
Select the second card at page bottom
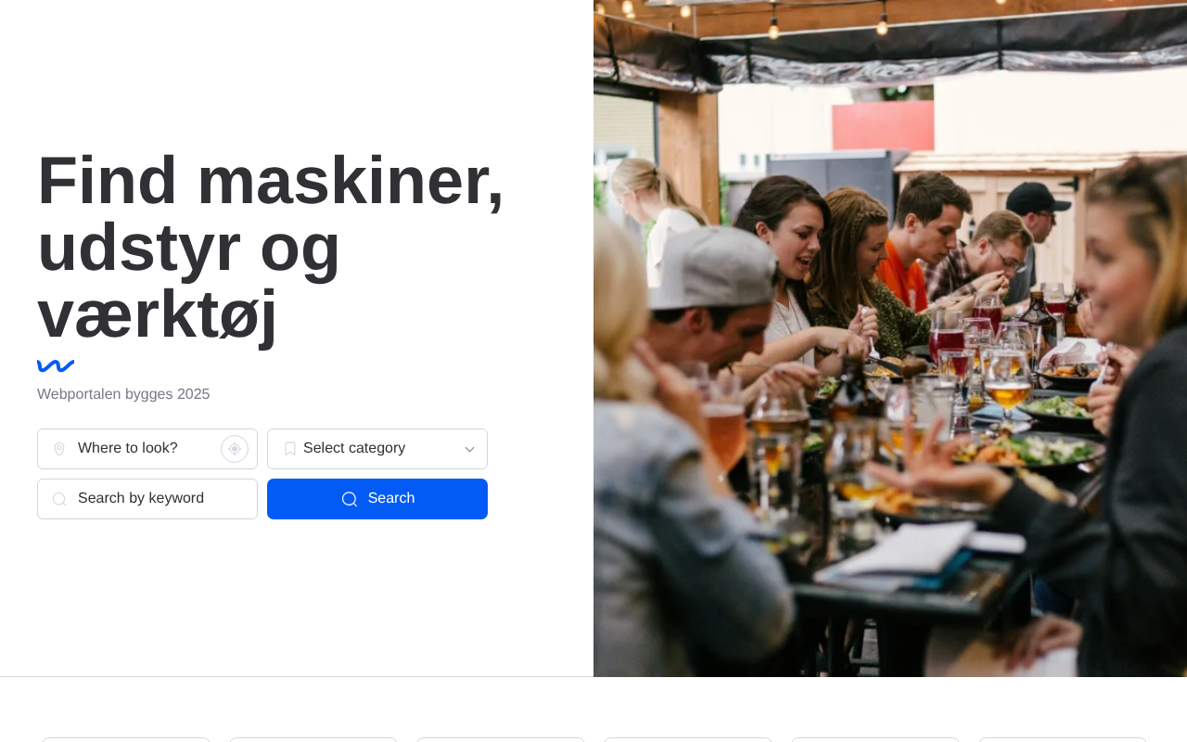click(x=313, y=739)
